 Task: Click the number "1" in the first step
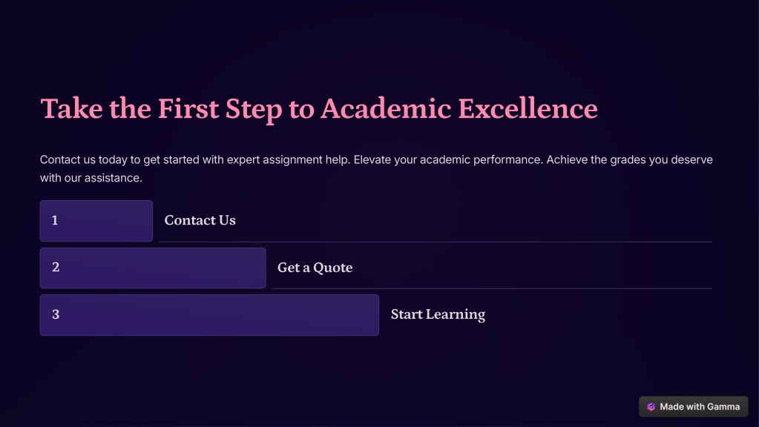55,220
